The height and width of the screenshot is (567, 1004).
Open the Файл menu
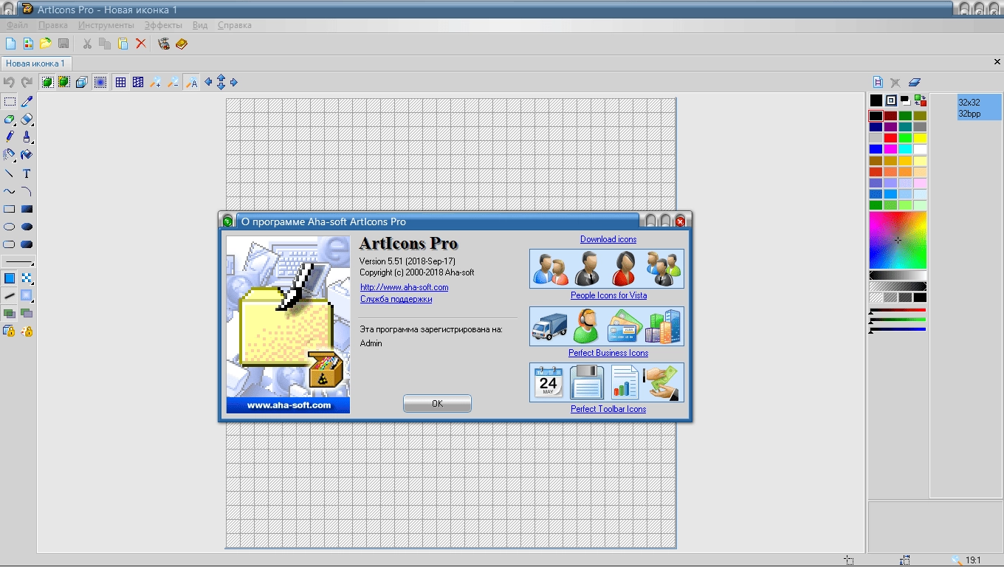(x=17, y=25)
